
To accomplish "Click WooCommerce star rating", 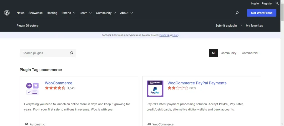I will coord(55,88).
